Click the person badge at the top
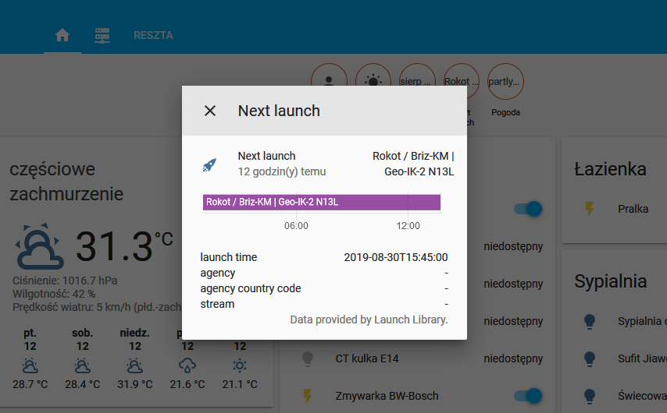Screen dimensions: 667x413 point(329,79)
